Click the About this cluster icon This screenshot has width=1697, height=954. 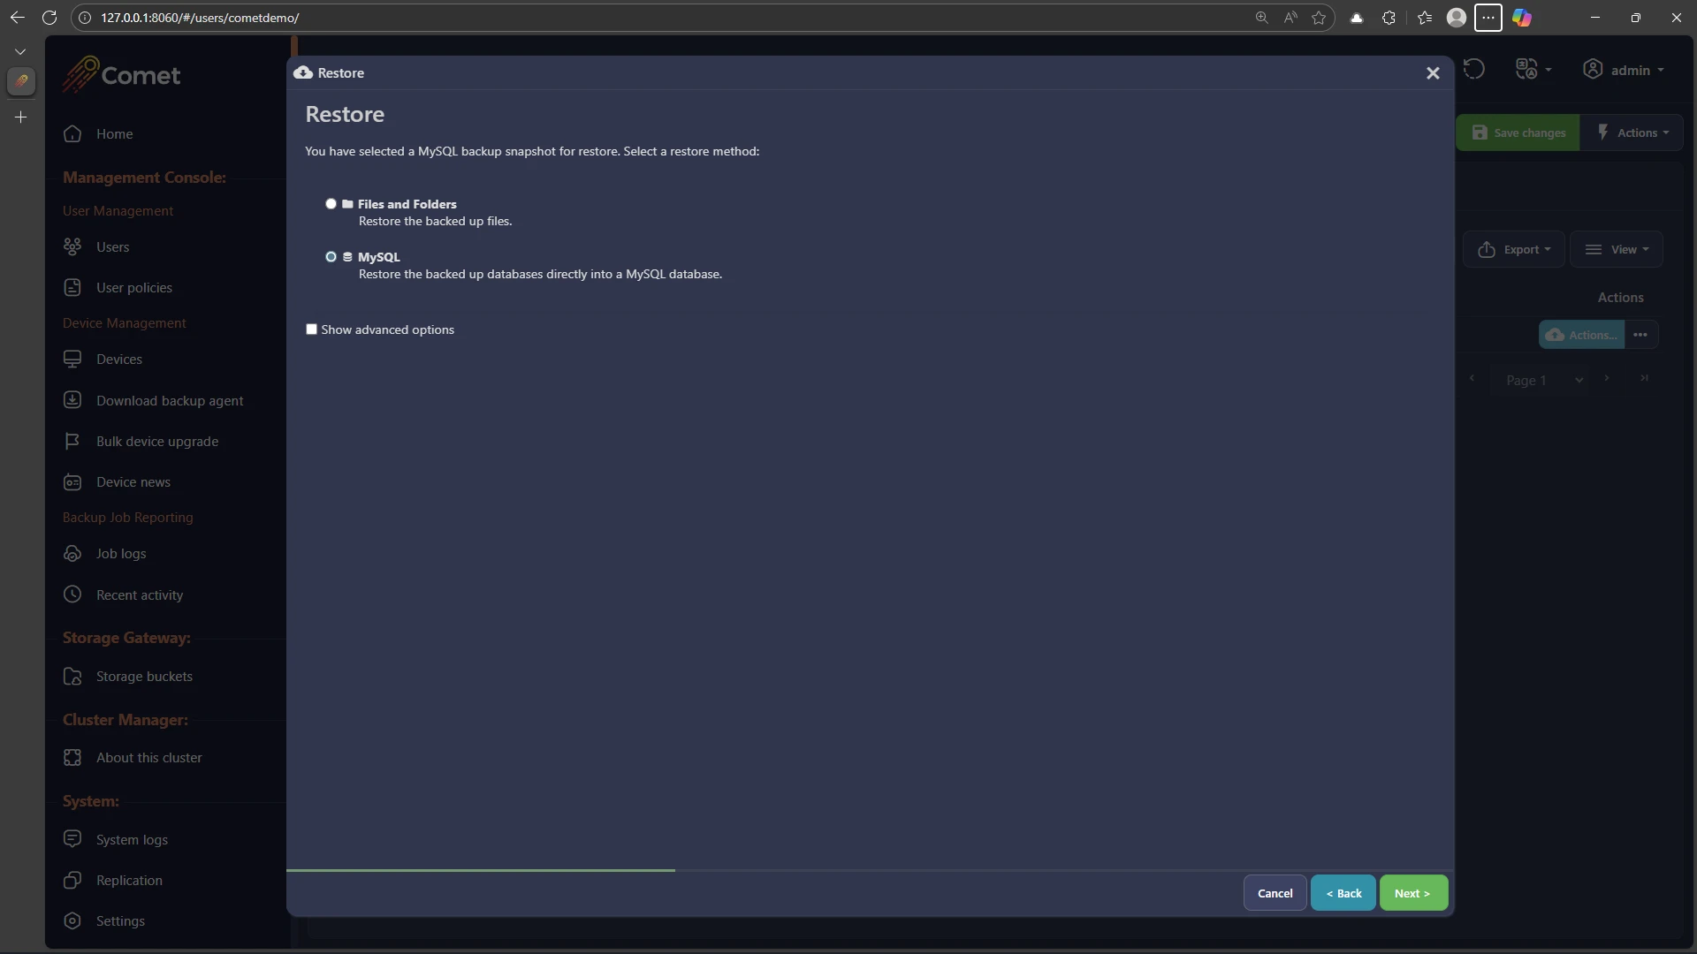pyautogui.click(x=72, y=758)
